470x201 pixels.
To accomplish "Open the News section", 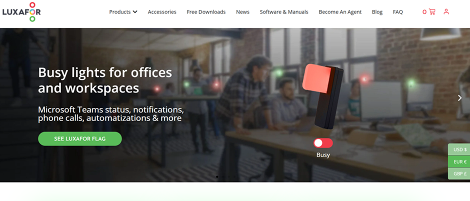I will tap(242, 12).
